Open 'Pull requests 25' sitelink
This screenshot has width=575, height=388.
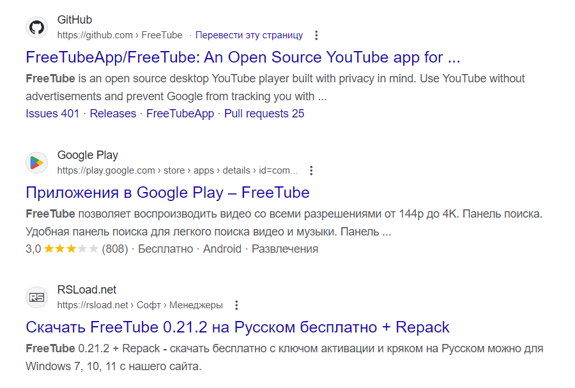[264, 114]
